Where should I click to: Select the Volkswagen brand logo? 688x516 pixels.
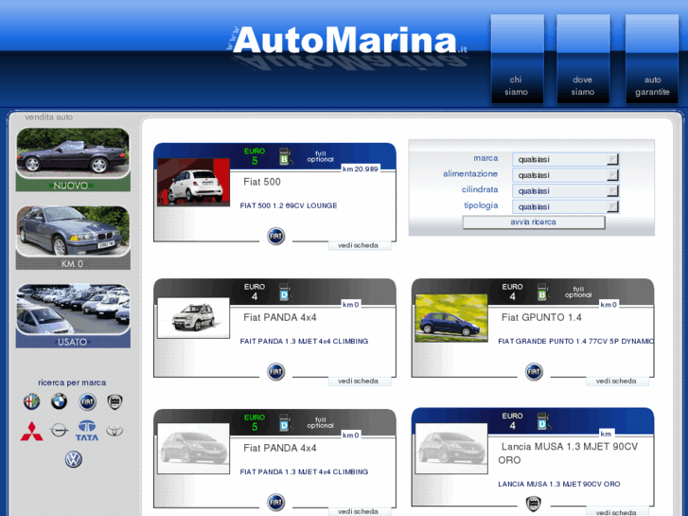coord(73,459)
